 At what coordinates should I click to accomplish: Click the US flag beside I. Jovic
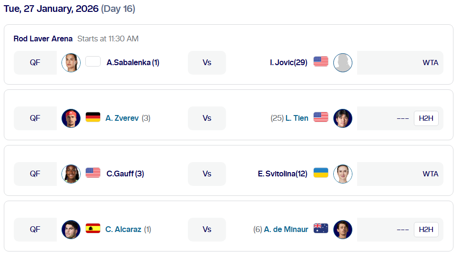click(x=321, y=61)
